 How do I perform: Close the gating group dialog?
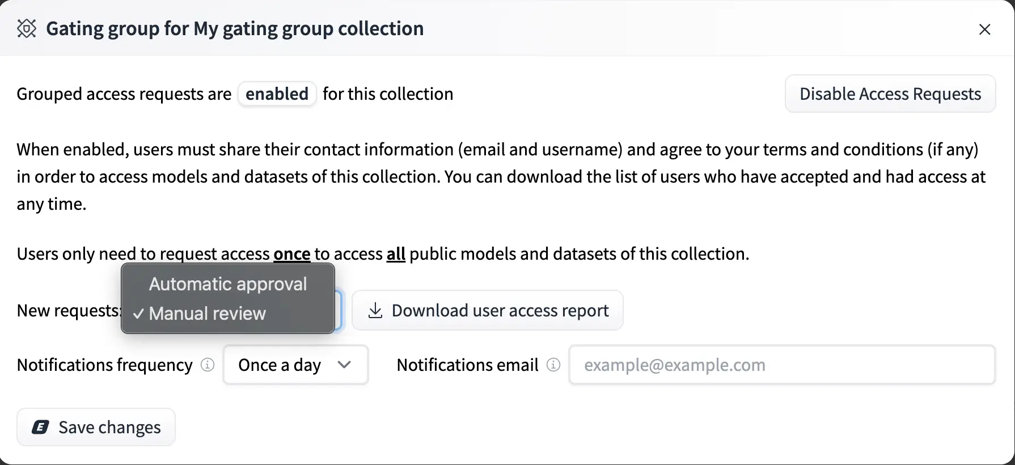984,29
